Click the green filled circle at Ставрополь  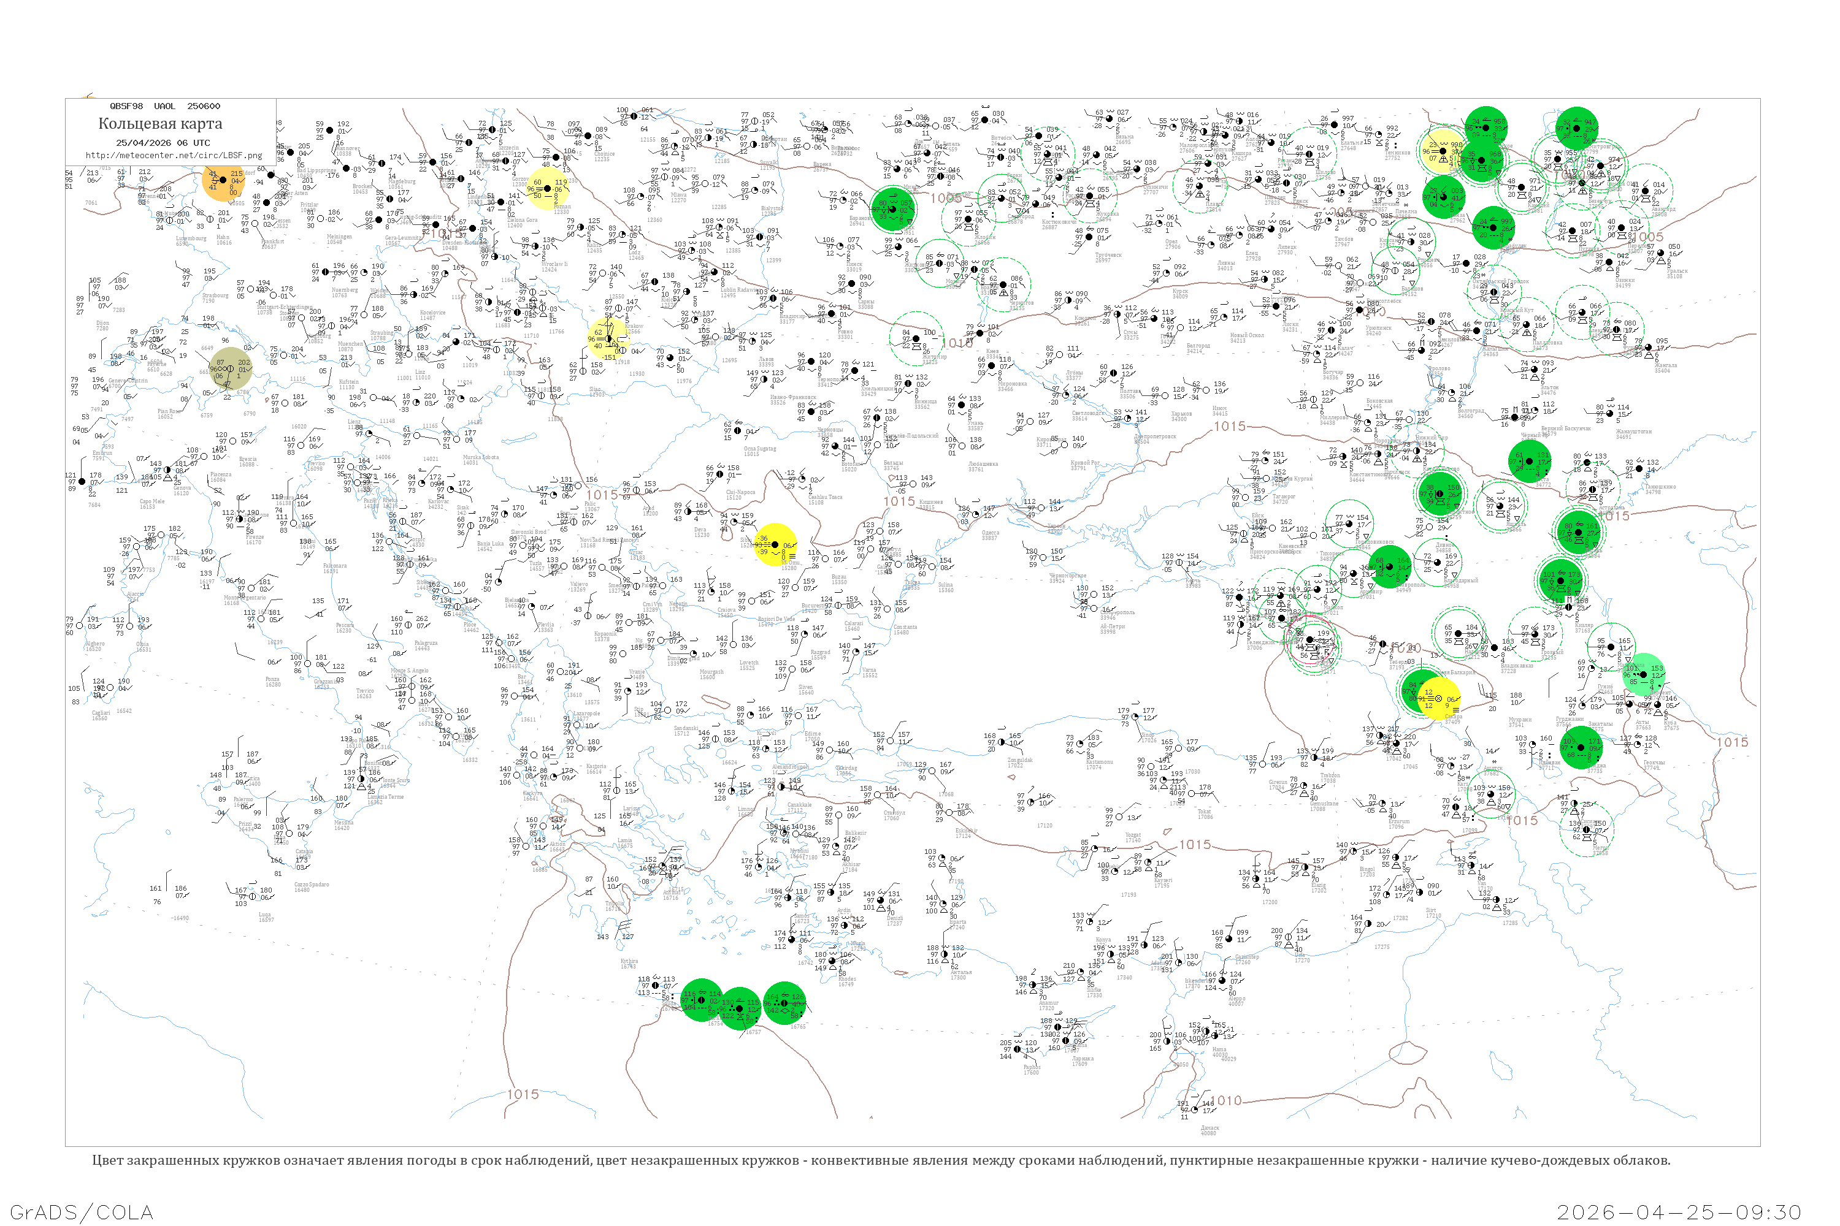point(1389,567)
